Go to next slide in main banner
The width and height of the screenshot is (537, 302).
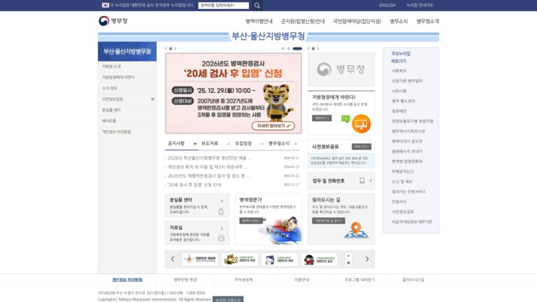[x=175, y=49]
